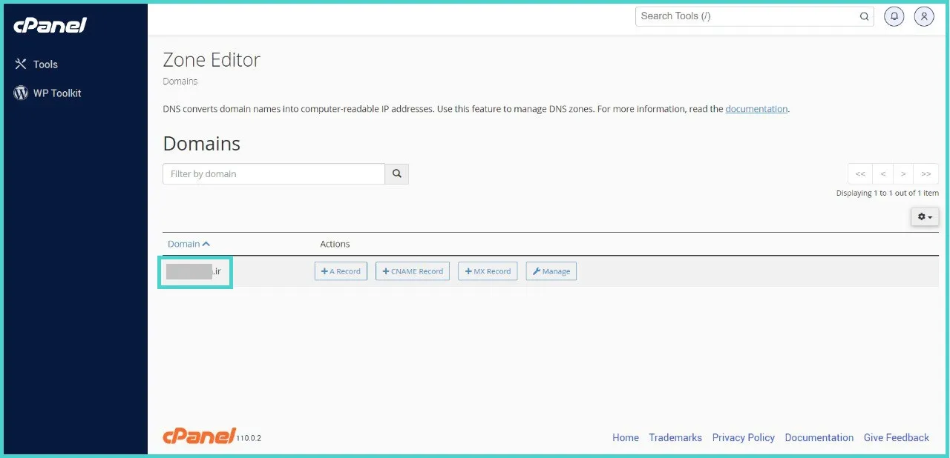This screenshot has height=458, width=950.
Task: Click the Zone Editor heading
Action: (212, 60)
